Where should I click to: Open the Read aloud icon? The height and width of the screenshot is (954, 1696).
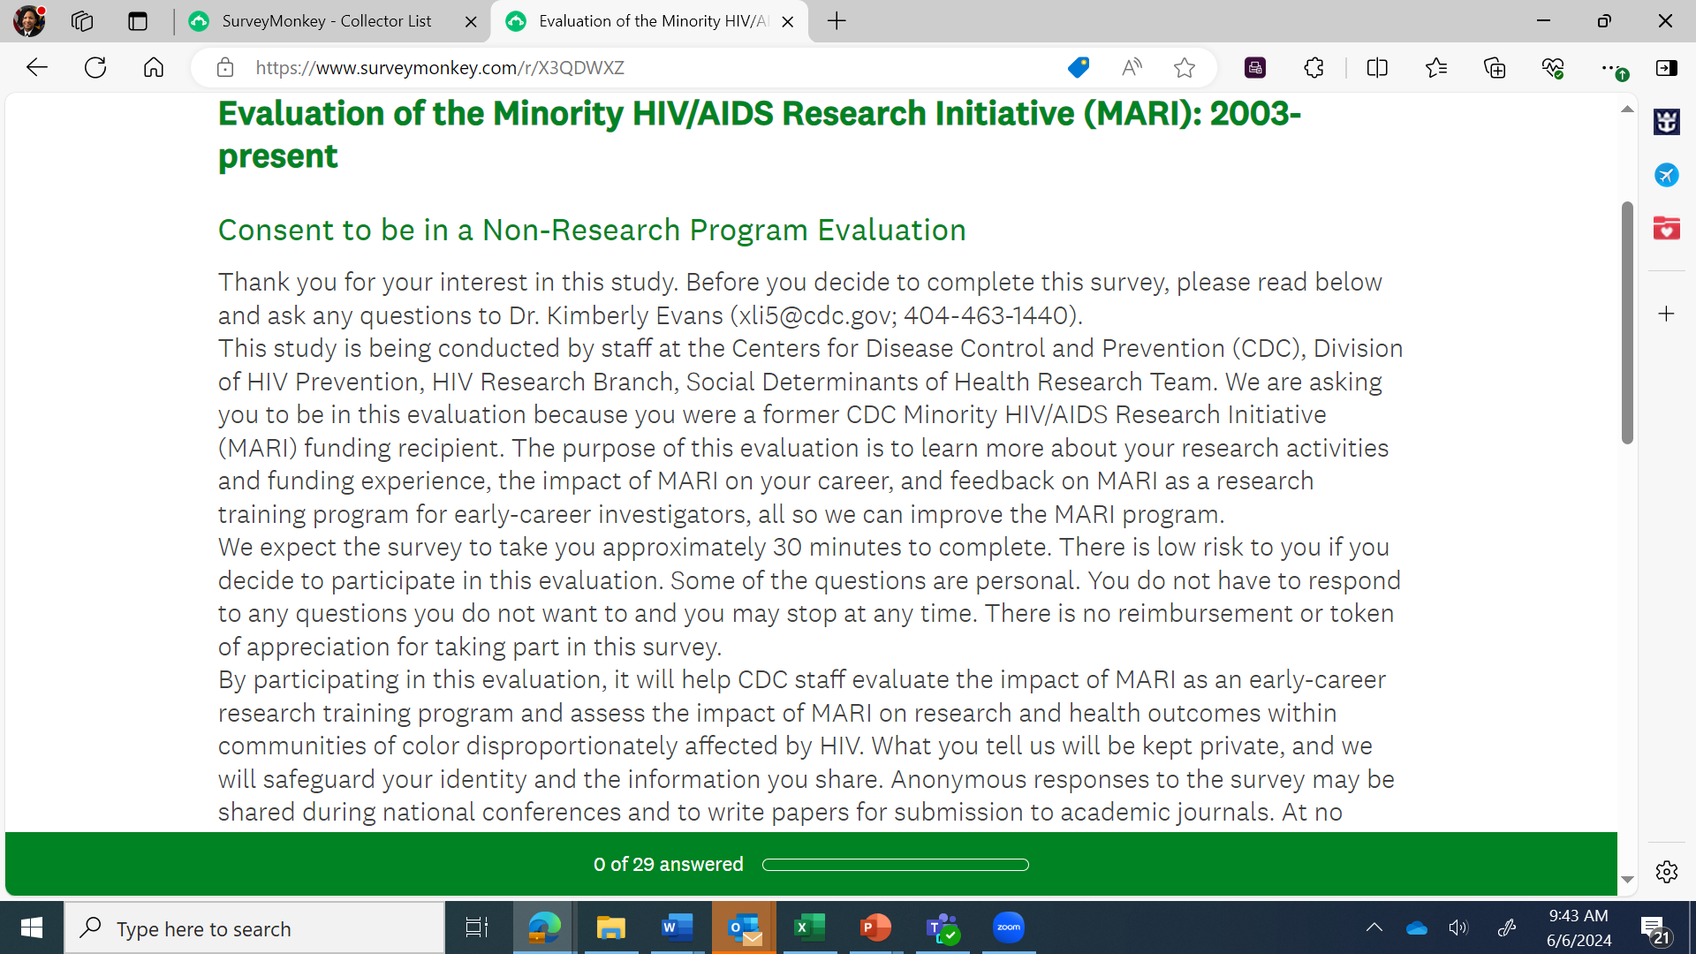(x=1132, y=68)
